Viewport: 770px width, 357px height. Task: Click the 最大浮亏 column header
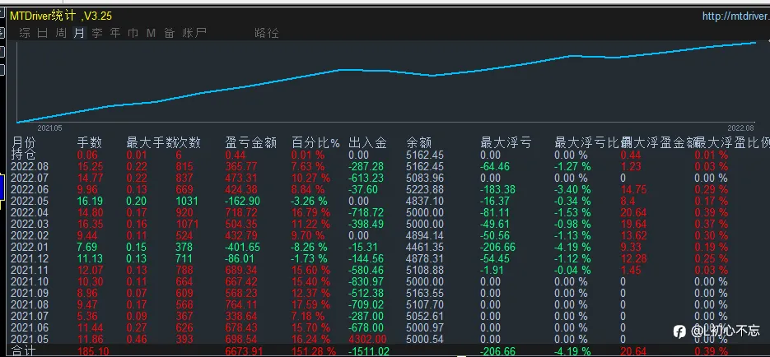coord(506,142)
